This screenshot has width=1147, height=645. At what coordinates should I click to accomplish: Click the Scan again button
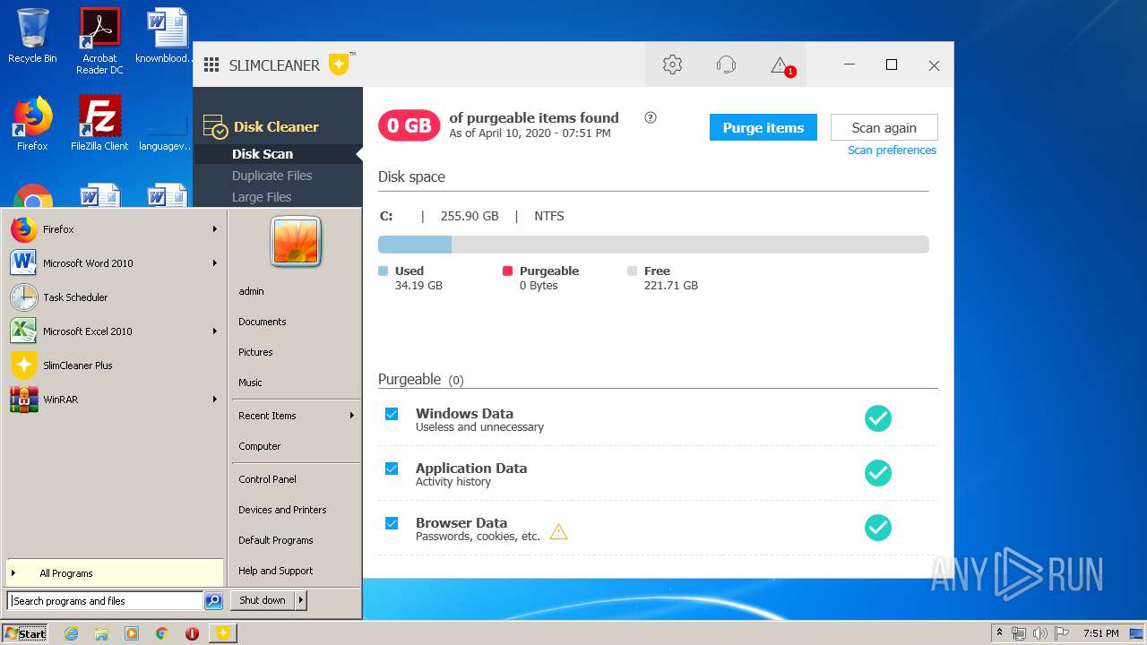(x=884, y=127)
